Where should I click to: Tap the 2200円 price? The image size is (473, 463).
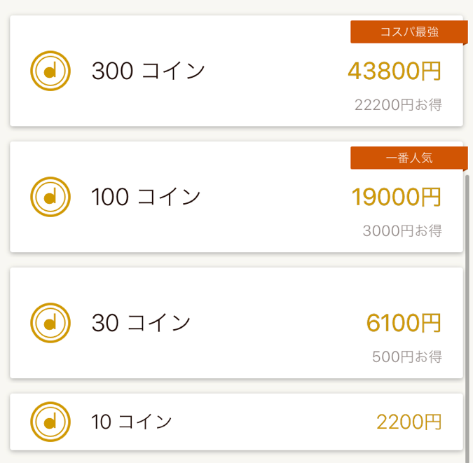409,422
